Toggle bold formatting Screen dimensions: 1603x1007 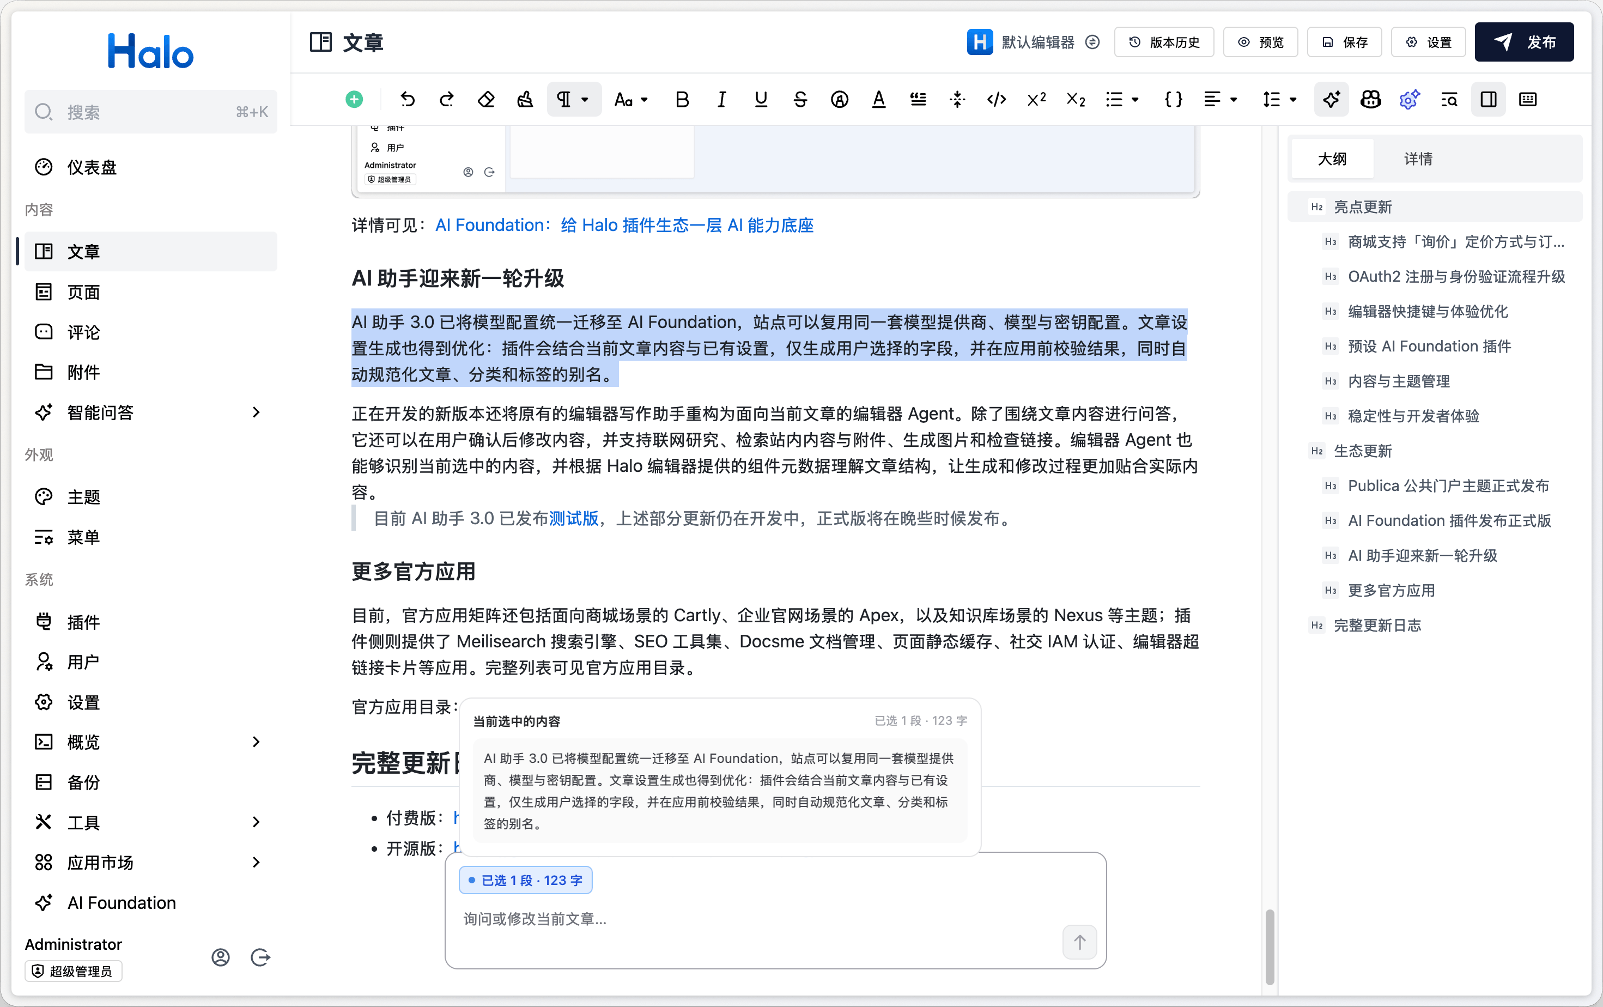point(682,100)
